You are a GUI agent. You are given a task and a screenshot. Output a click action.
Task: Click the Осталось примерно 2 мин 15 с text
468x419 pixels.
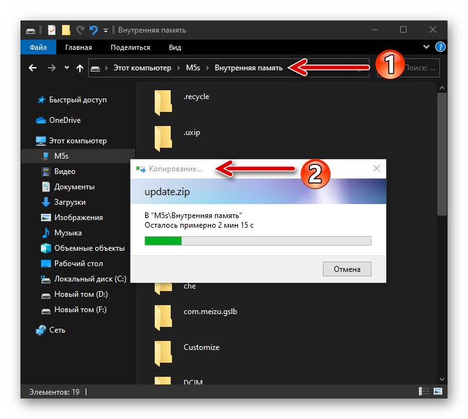(x=199, y=225)
